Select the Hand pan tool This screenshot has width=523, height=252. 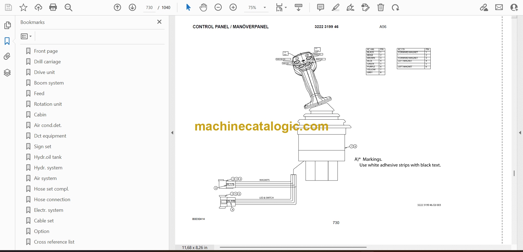tap(203, 7)
